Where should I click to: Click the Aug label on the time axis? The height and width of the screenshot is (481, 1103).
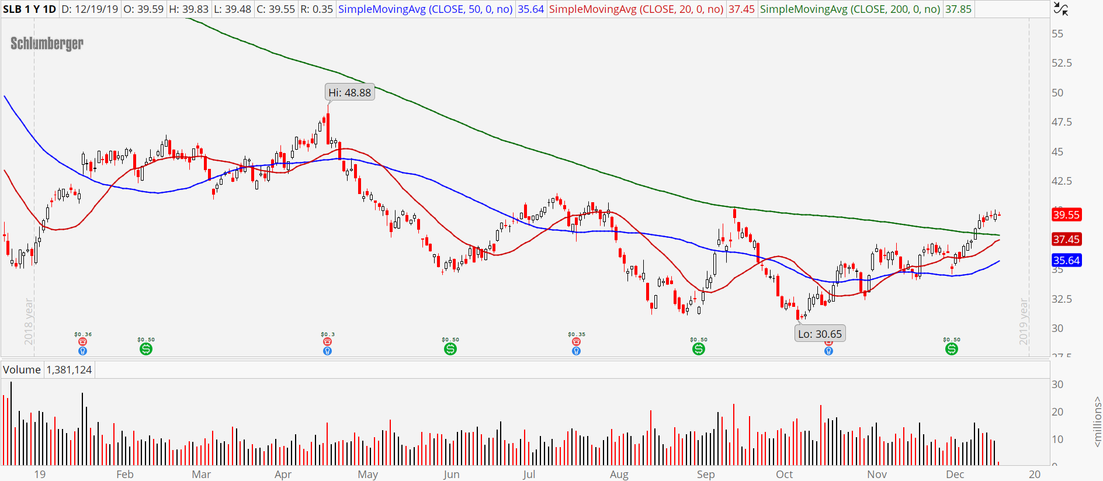coord(619,475)
